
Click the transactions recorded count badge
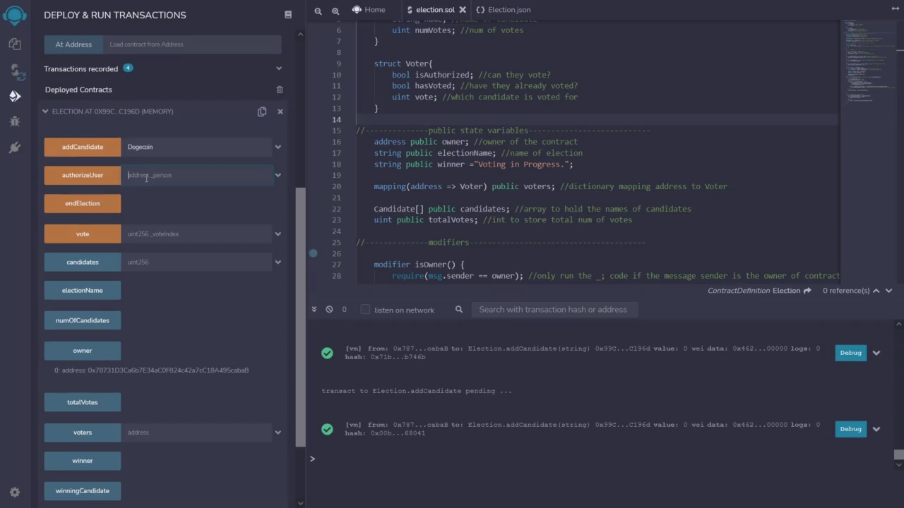coord(128,68)
